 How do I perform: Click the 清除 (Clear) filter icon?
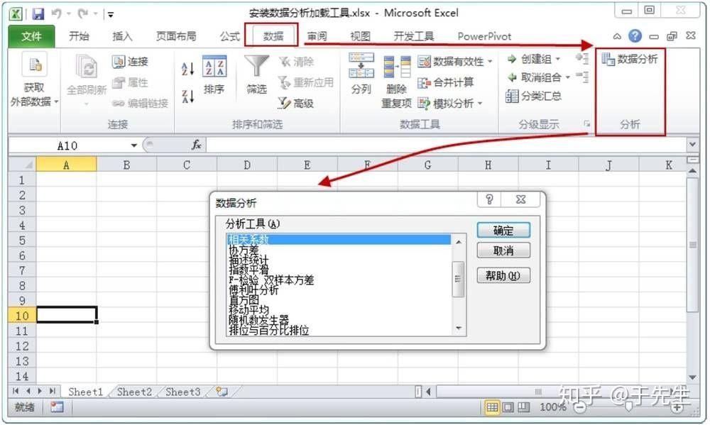coord(294,62)
